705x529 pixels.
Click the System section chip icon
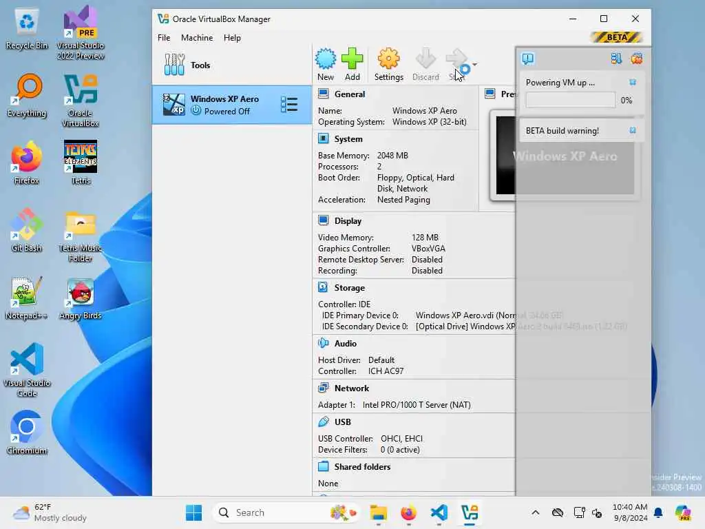click(x=324, y=138)
